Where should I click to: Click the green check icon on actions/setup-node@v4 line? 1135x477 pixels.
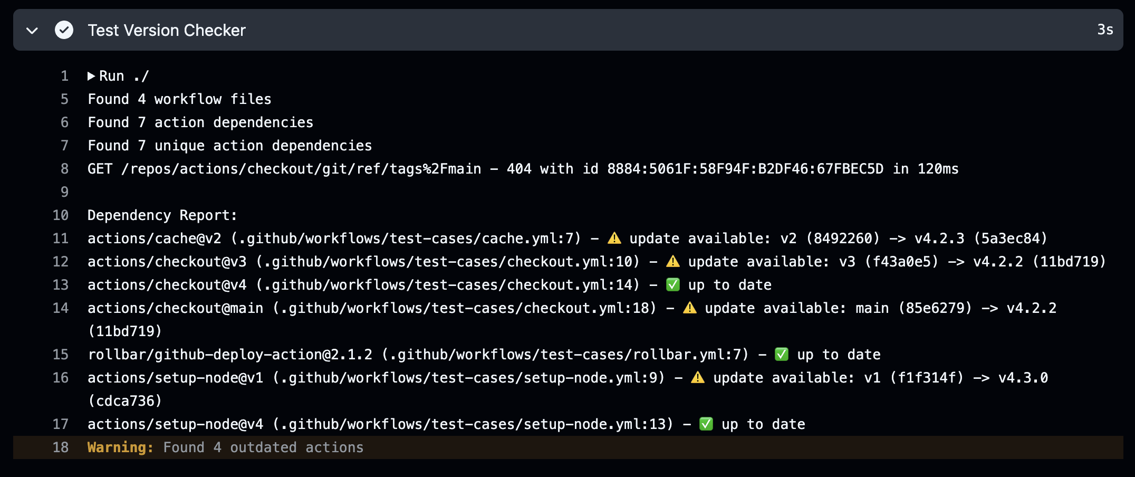[x=706, y=424]
